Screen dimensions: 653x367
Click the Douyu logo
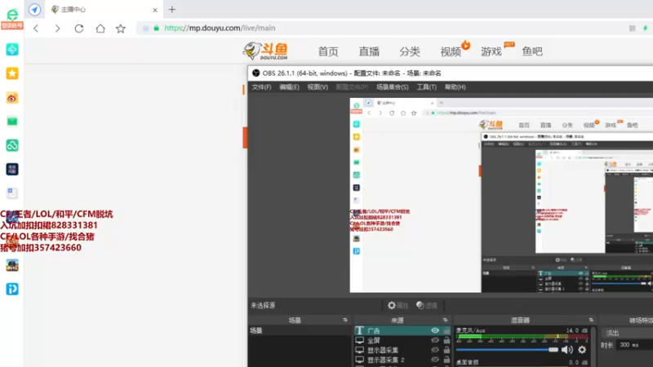(266, 51)
